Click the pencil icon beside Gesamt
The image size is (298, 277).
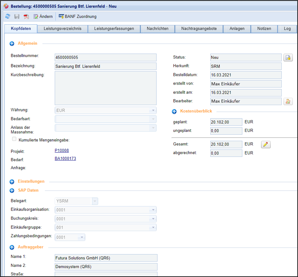[x=266, y=144]
